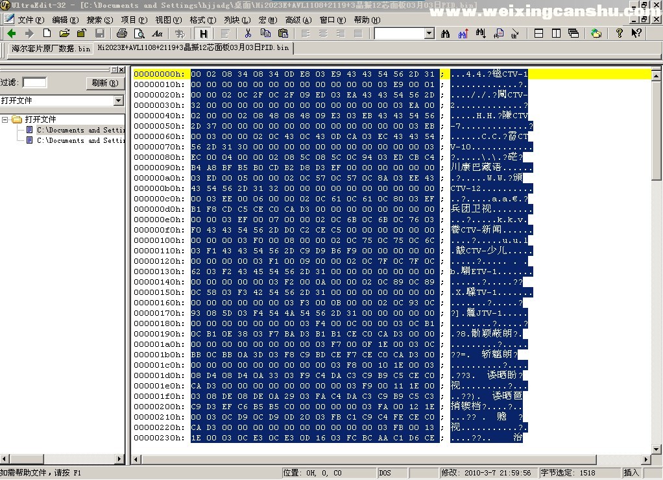
Task: Copy selection with the copy icon
Action: [265, 33]
